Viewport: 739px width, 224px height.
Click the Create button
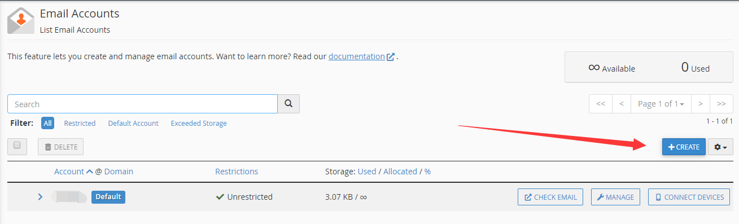[684, 147]
